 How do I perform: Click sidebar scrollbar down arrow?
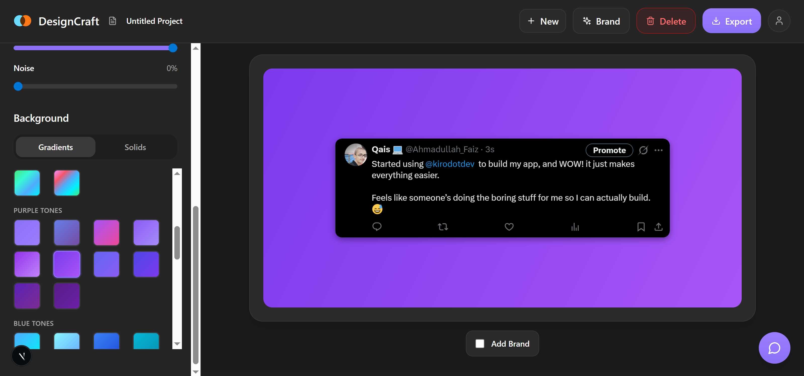(x=196, y=372)
